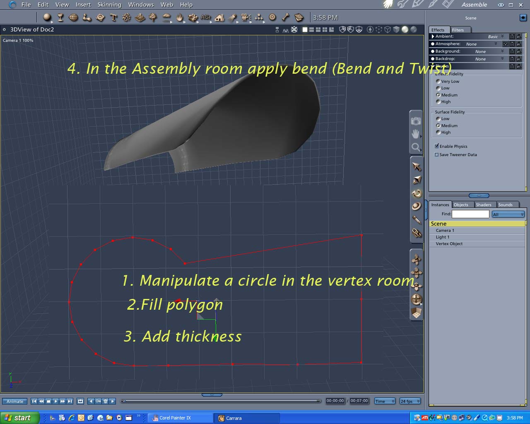Select the sphere primitive tool
530x424 pixels.
click(47, 17)
